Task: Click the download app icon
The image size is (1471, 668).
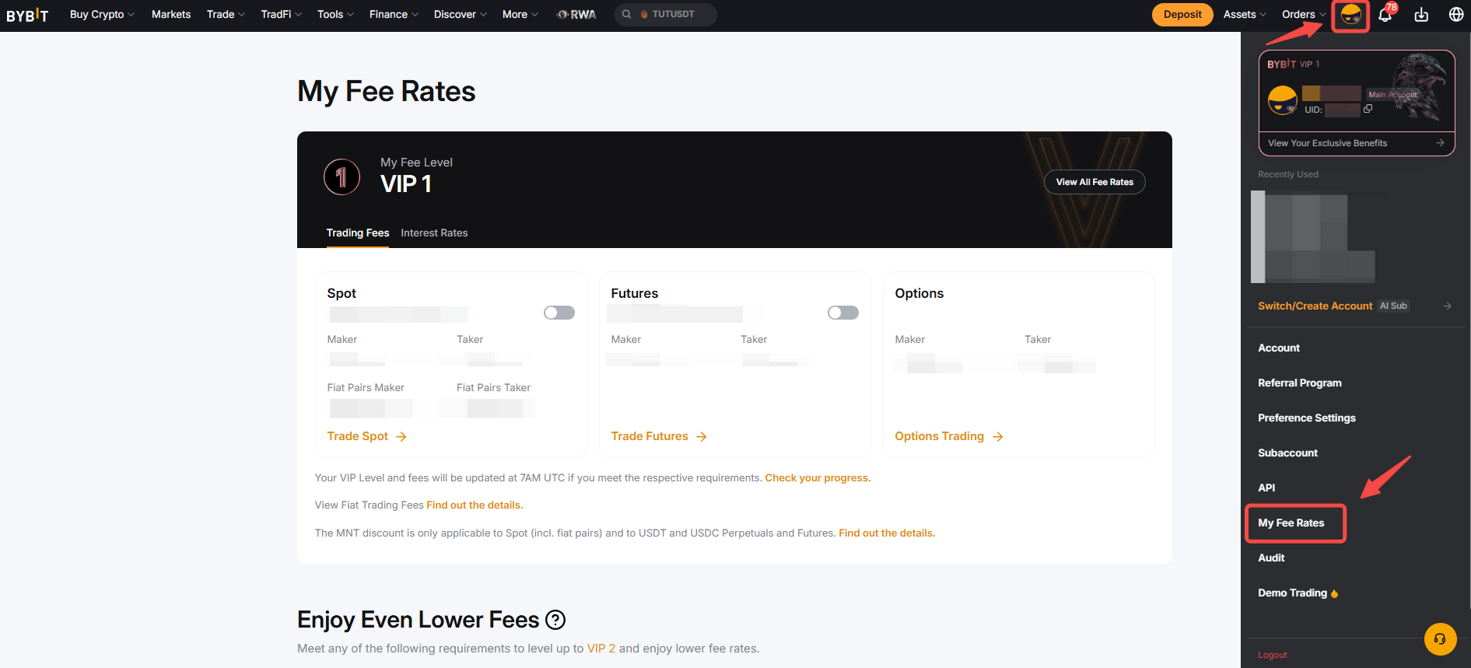Action: point(1421,15)
